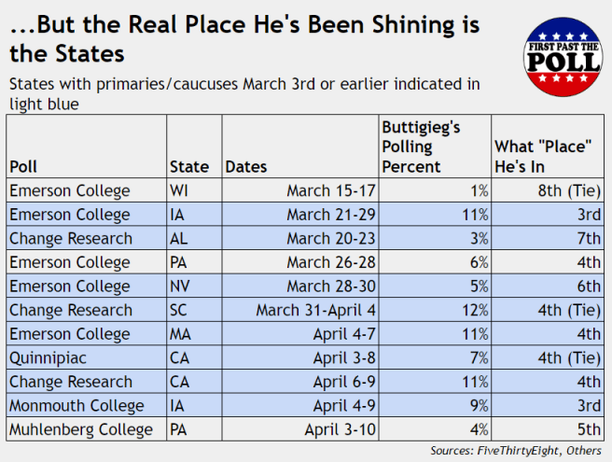
Task: Click the subtitle about light blue states
Action: click(244, 93)
